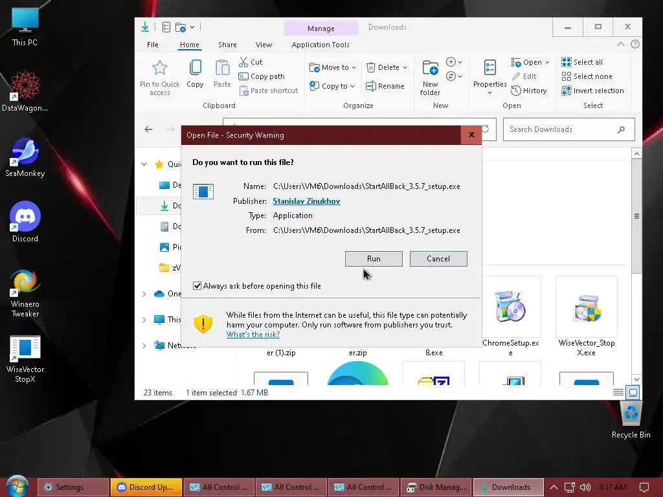Select the WiseVector StopX desktop icon
Viewport: 663px width, 497px height.
(x=25, y=359)
